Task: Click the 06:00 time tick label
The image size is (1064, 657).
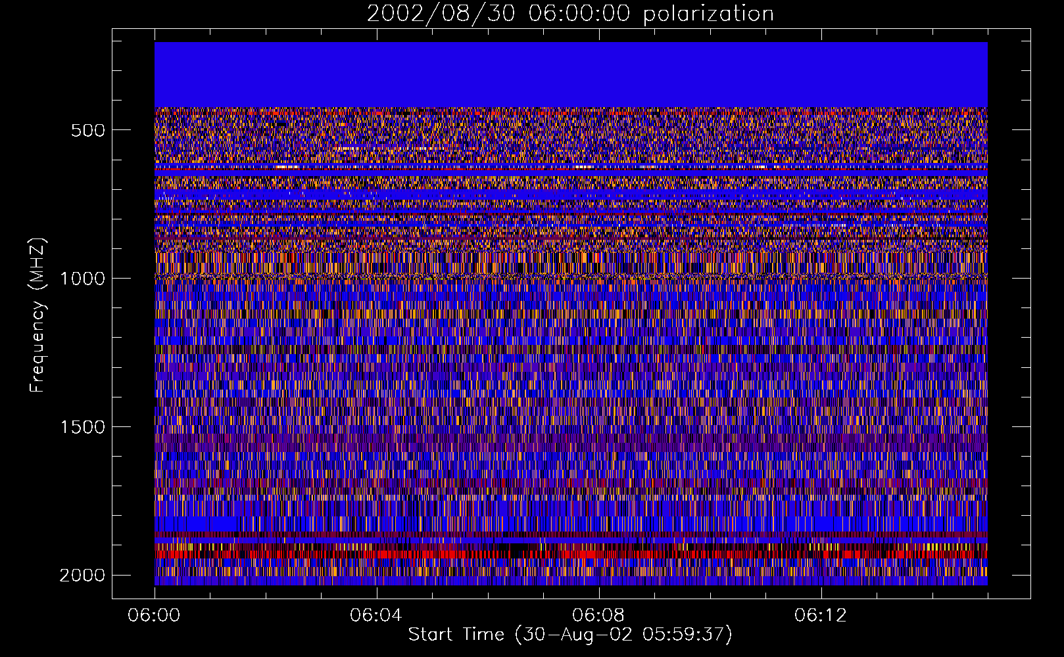Action: [155, 616]
